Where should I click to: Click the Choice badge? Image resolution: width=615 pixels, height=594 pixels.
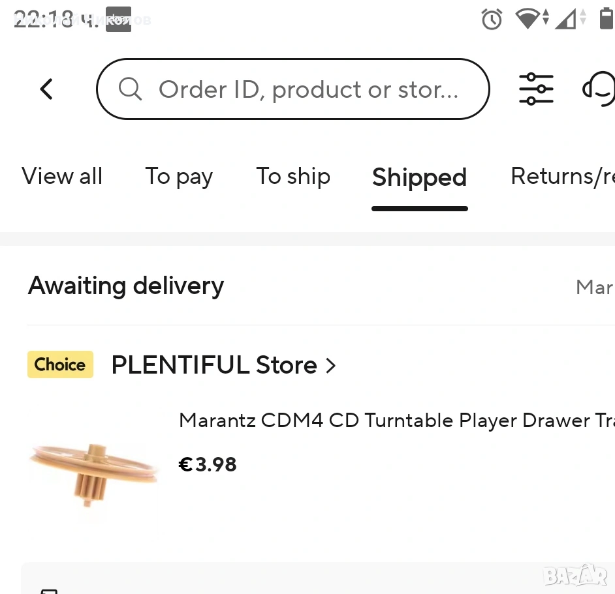(x=60, y=364)
